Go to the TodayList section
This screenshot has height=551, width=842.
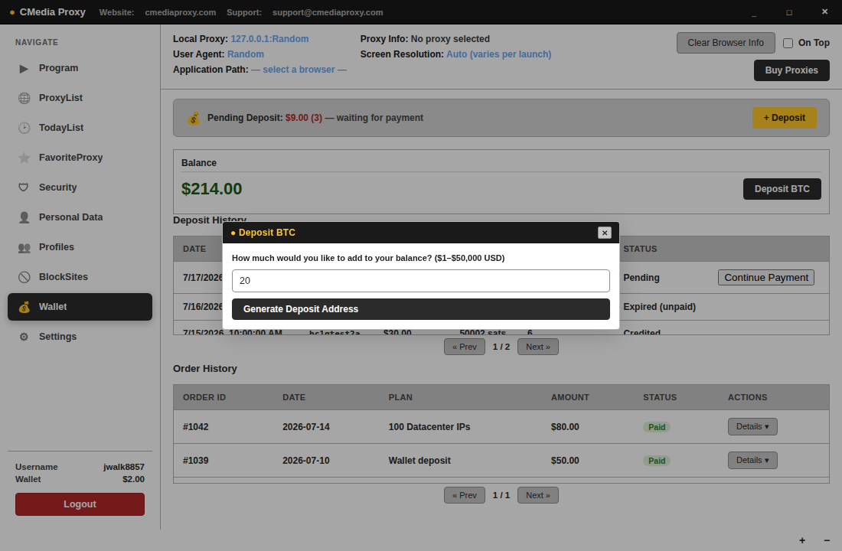pos(80,128)
